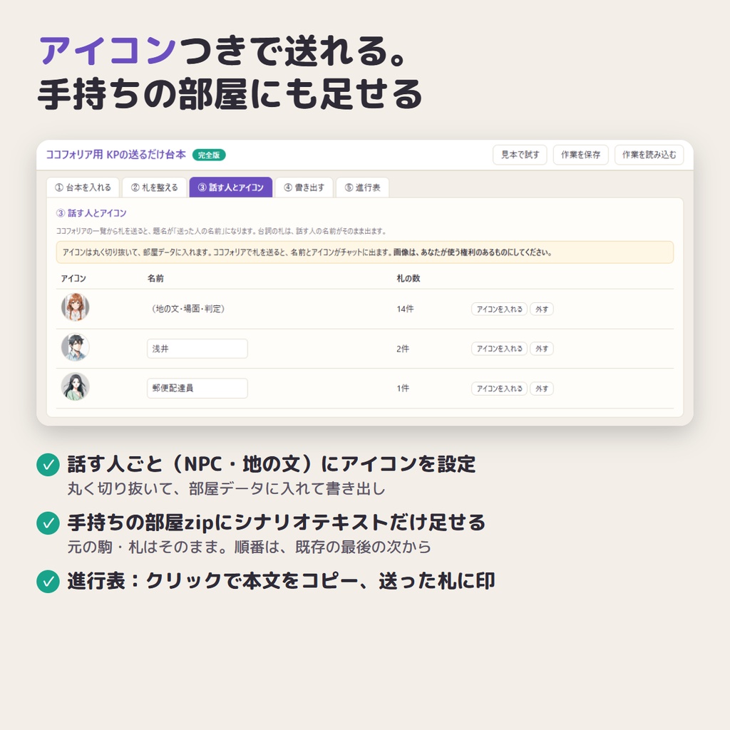
Task: Click the 名前 column header
Action: click(x=155, y=279)
